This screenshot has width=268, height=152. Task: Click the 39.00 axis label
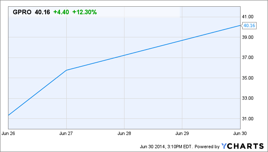(x=248, y=37)
